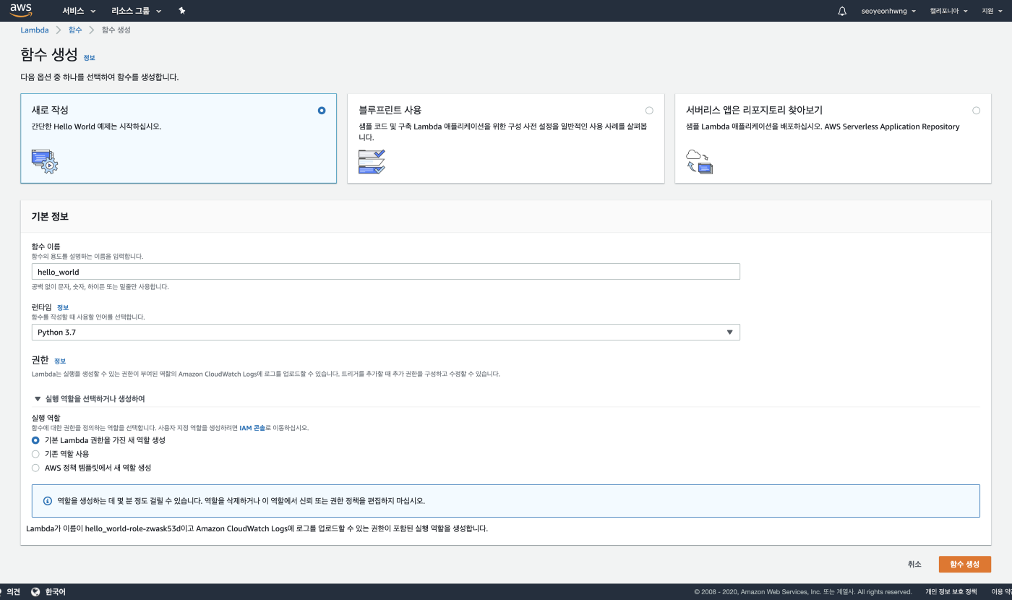Click 개인 정보 보호 정책 footer link

click(x=951, y=591)
